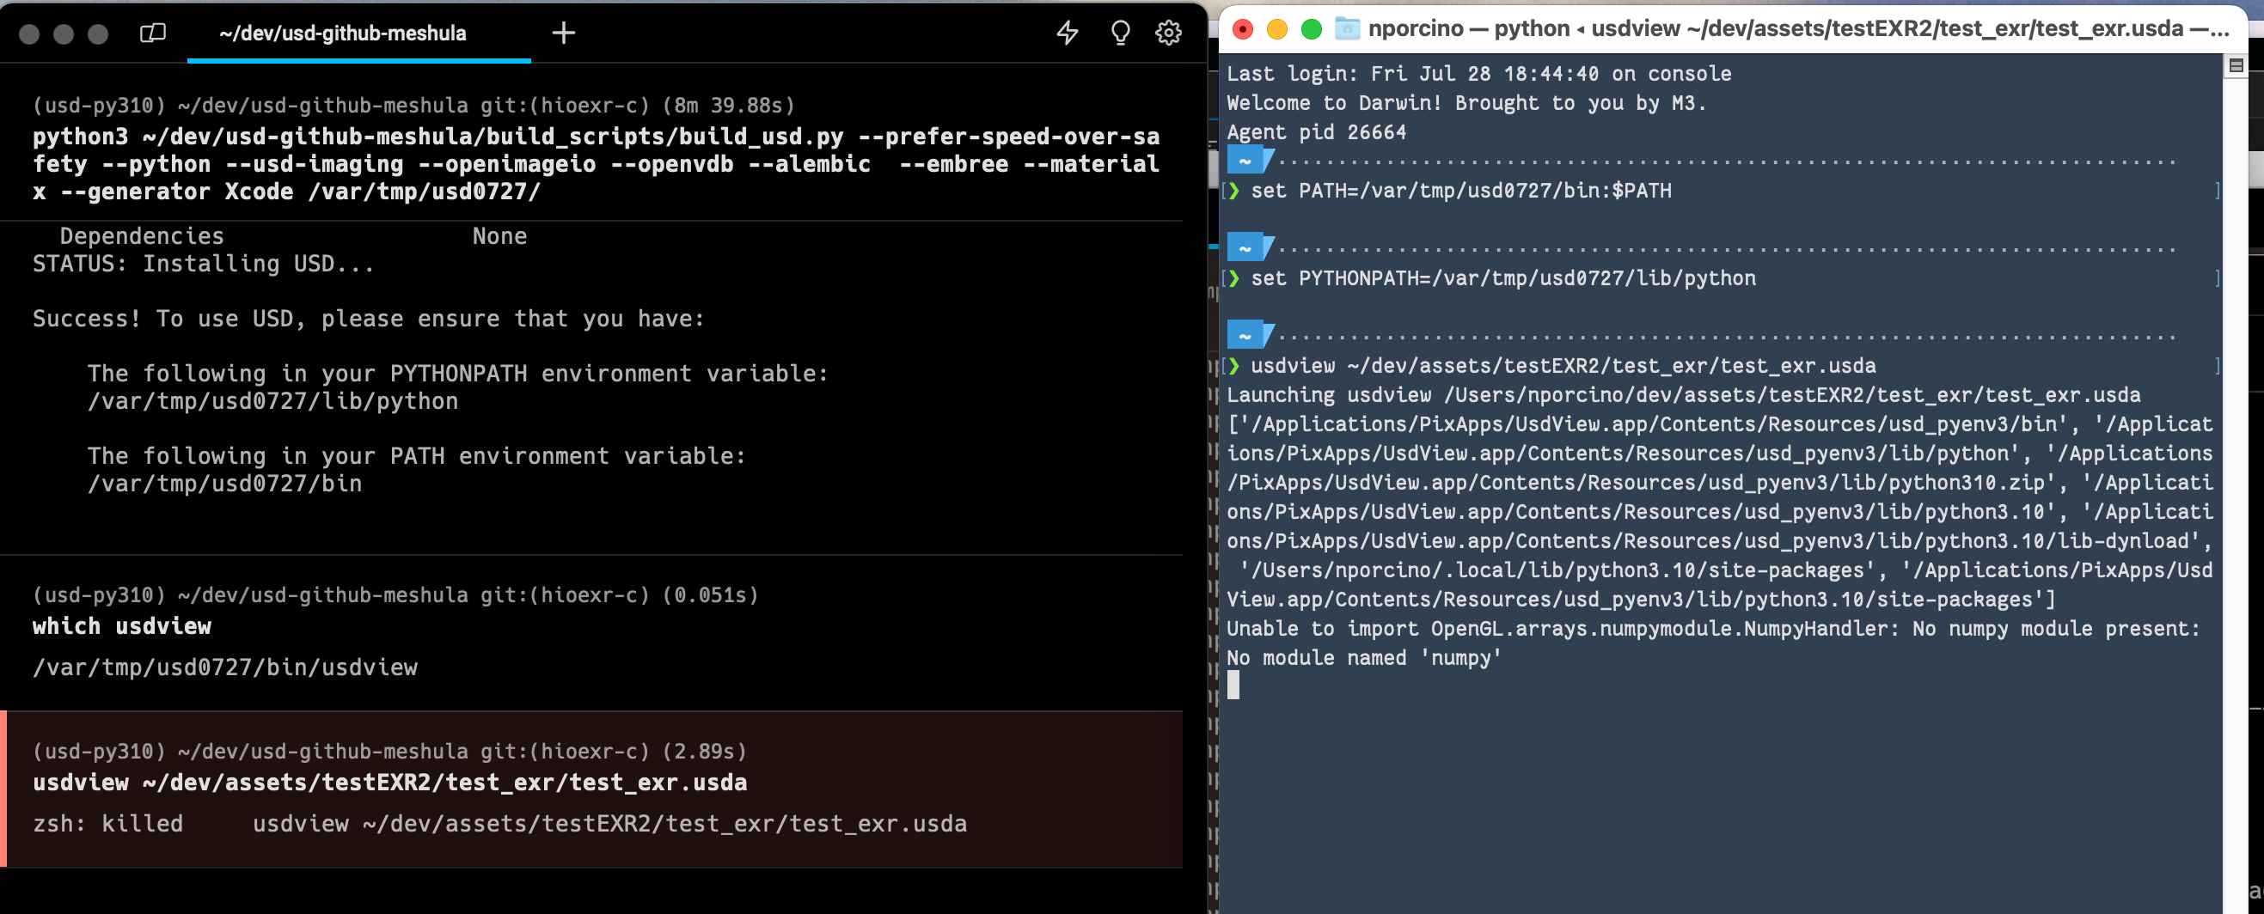The image size is (2264, 914).
Task: Click the green zoom button on the Terminal window
Action: coord(1310,28)
